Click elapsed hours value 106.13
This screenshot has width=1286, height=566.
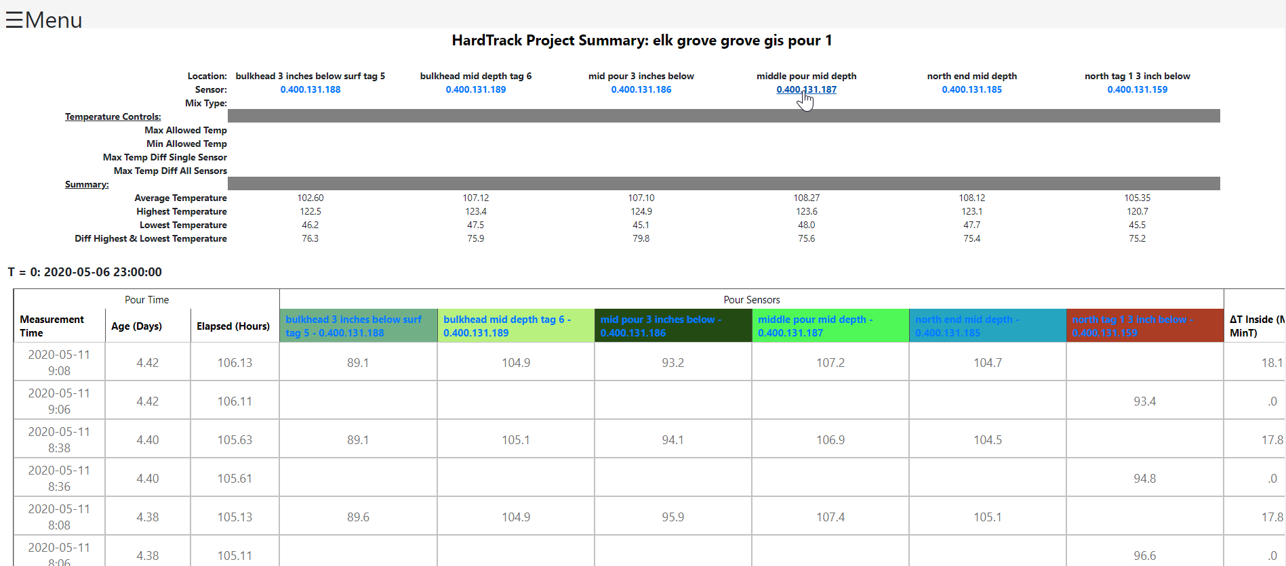pyautogui.click(x=235, y=363)
